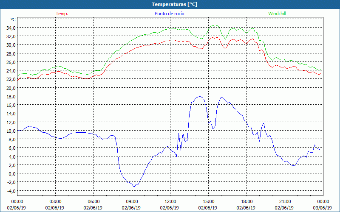Image resolution: width=340 pixels, height=212 pixels.
Task: Click the 03:00 time axis label
Action: pos(56,202)
